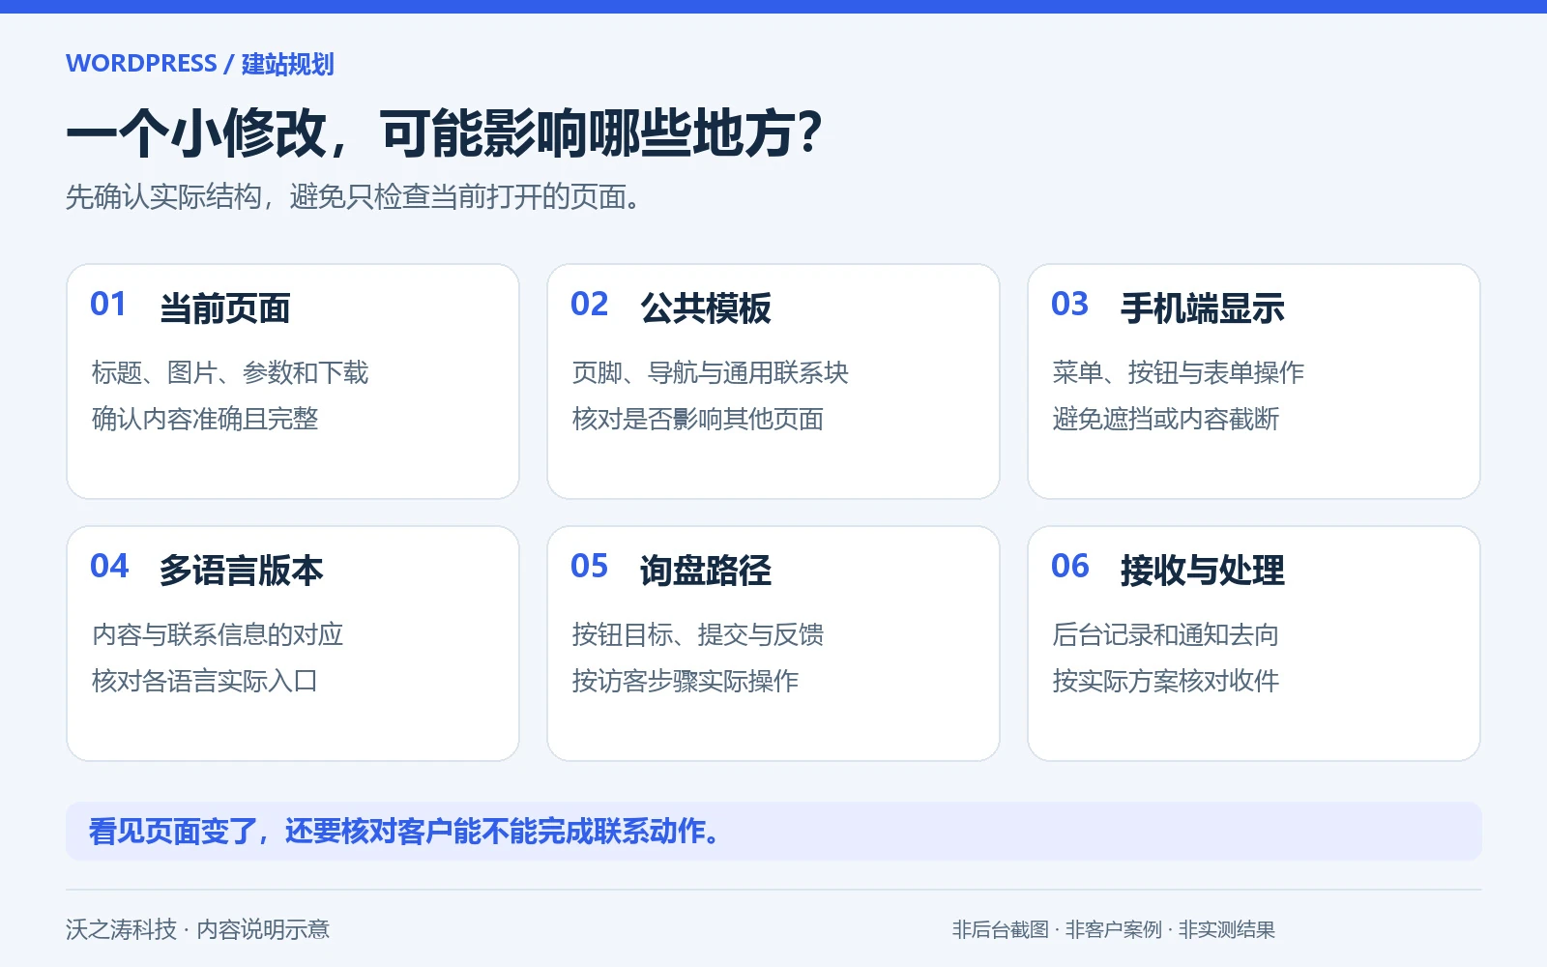Click the number '02' on the second card
1547x967 pixels.
tap(589, 305)
